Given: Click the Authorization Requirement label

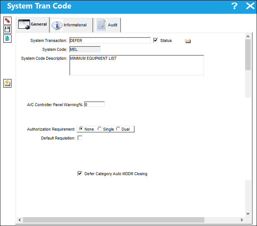Looking at the screenshot, I should (51, 129).
